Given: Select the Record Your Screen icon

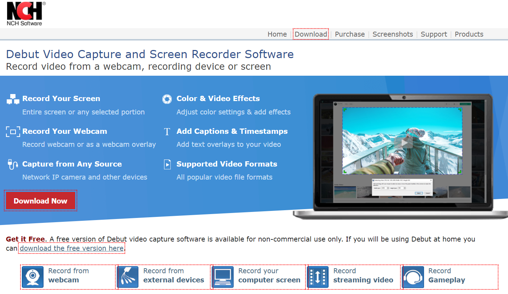Looking at the screenshot, I should coord(13,99).
